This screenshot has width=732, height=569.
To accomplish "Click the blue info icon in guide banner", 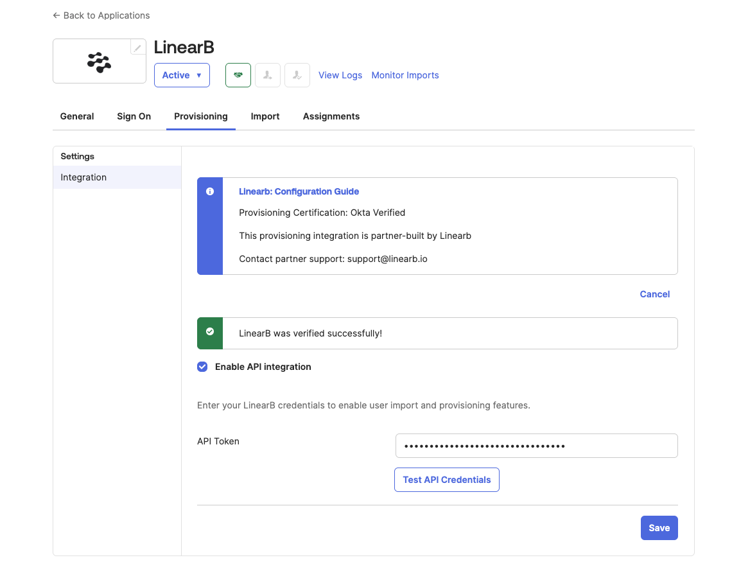I will (x=210, y=191).
